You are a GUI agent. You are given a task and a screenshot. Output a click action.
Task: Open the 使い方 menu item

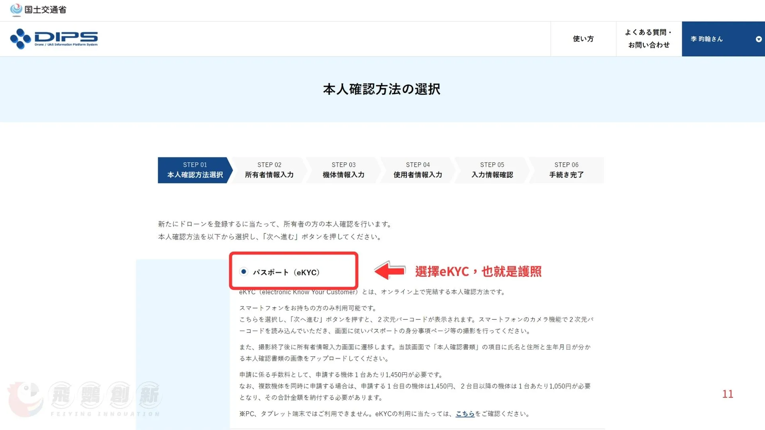coord(583,39)
